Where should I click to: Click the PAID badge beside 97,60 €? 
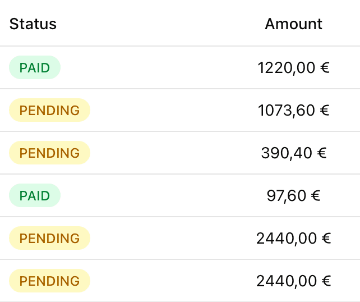click(35, 196)
